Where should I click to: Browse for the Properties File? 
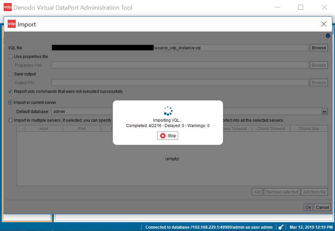(319, 65)
